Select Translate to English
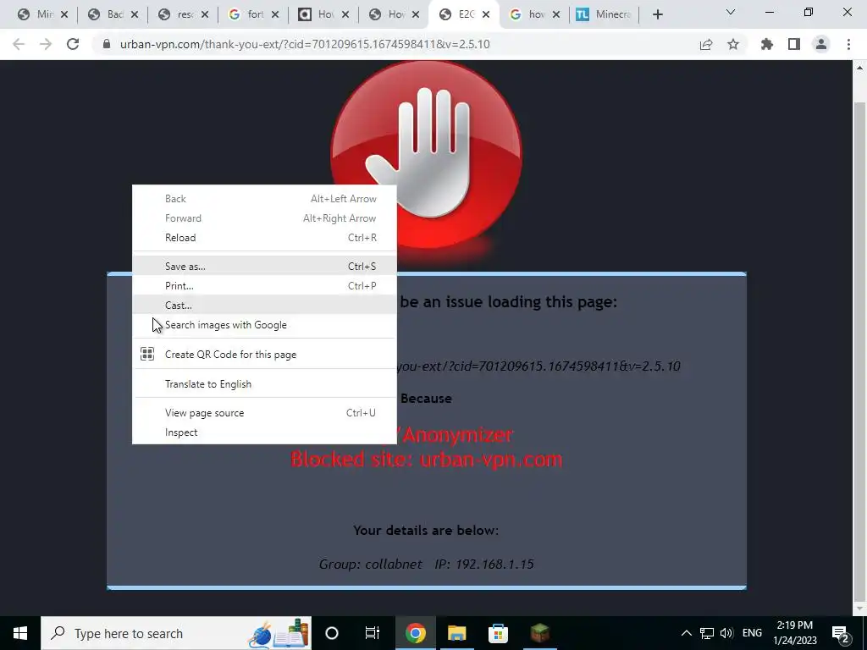The height and width of the screenshot is (650, 867). tap(264, 384)
